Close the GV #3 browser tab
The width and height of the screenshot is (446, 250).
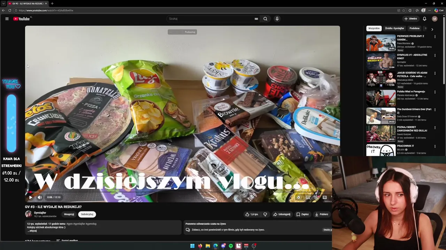(46, 3)
